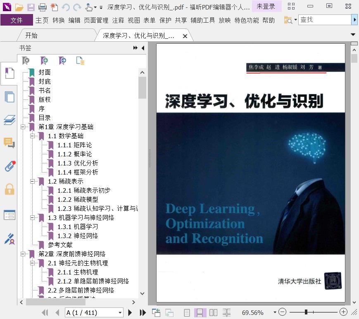359x319 pixels.
Task: Click the Print icon in quick toolbar
Action: click(43, 7)
